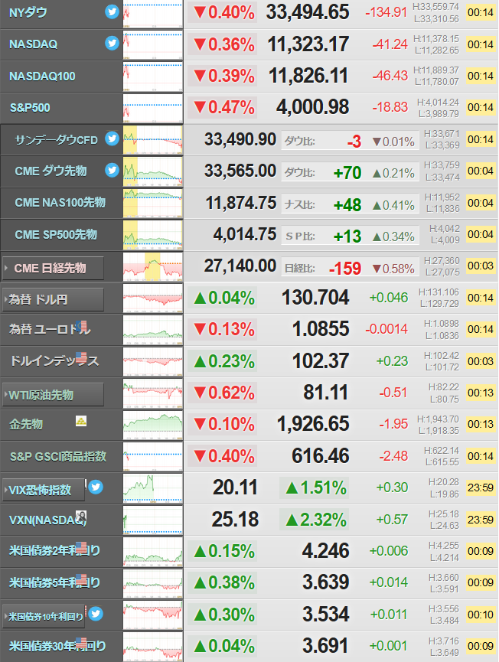Click the NASDAQ price 11,323.17

click(308, 44)
